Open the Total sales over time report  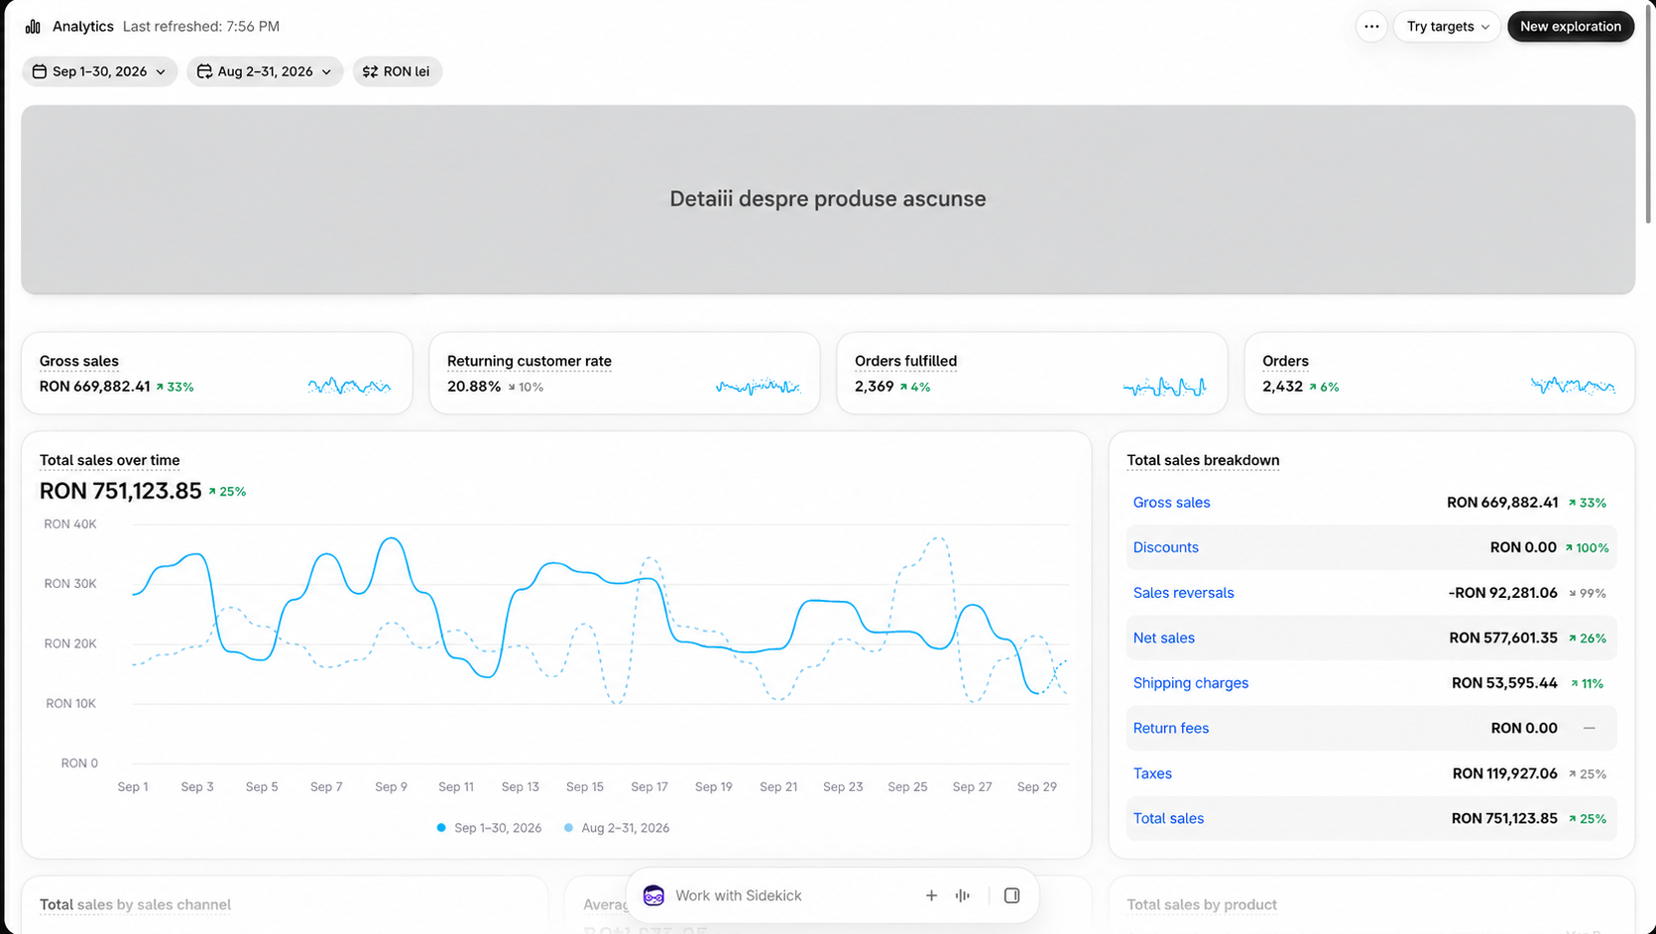[110, 460]
